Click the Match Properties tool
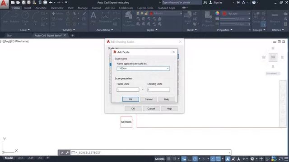Image resolution: width=289 pixels, height=162 pixels. click(x=208, y=19)
